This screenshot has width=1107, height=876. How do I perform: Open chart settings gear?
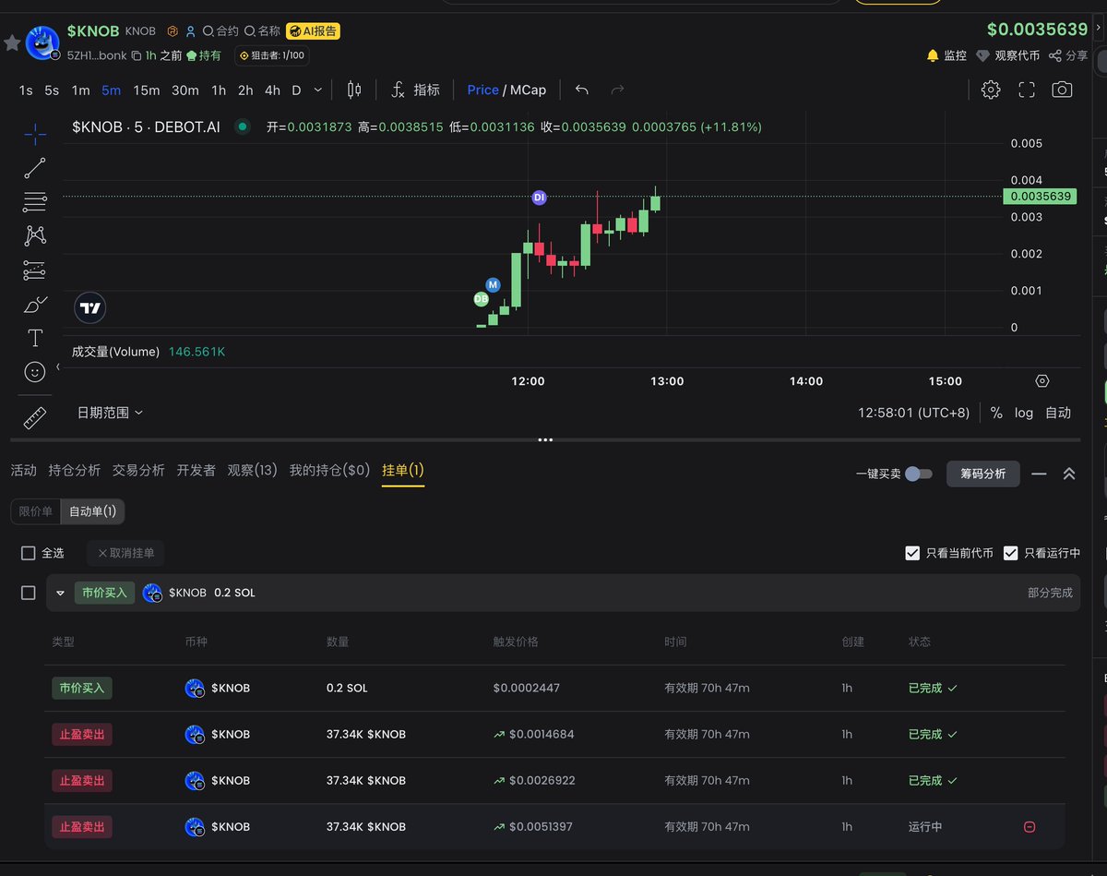[x=991, y=90]
